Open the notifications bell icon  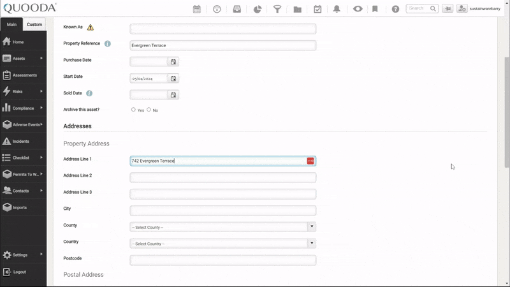click(337, 9)
